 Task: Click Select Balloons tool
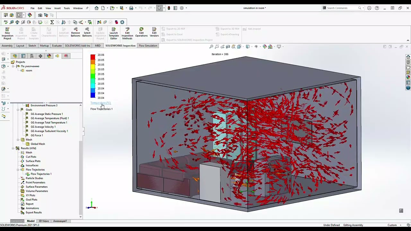87,32
